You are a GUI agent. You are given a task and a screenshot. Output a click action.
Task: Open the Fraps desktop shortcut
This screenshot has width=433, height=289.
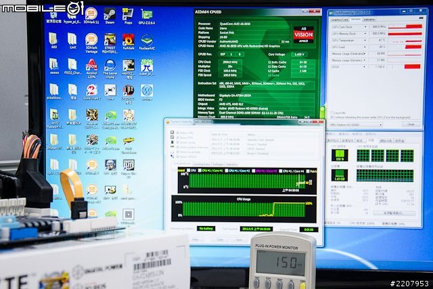[128, 16]
